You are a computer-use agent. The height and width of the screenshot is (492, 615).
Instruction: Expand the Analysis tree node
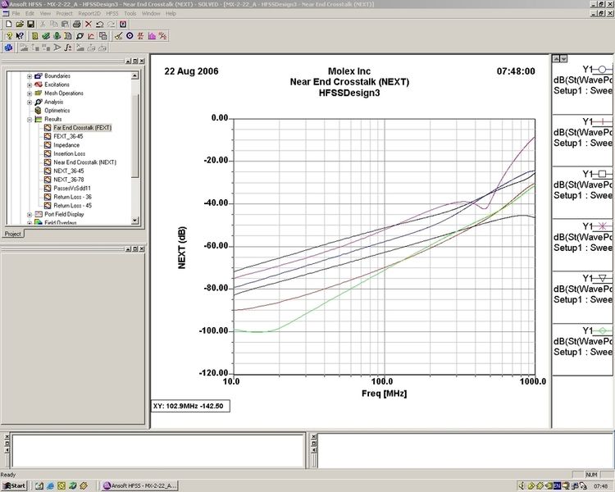[x=30, y=102]
